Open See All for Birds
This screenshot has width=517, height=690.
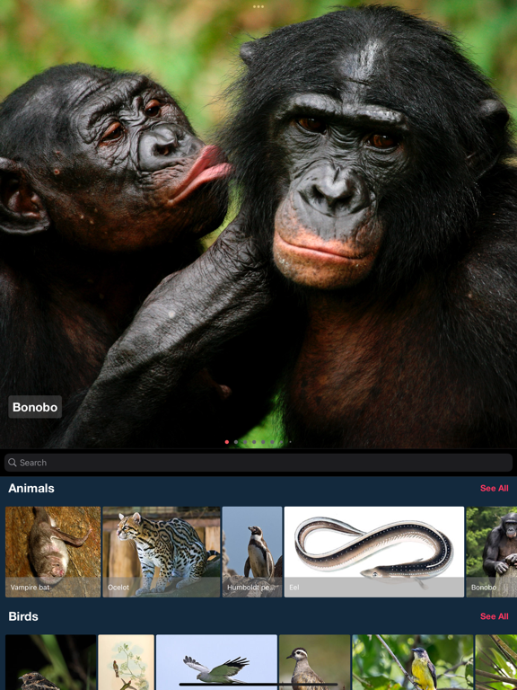pos(495,616)
